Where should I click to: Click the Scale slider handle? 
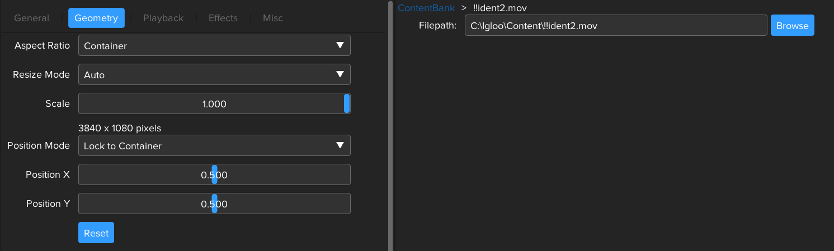click(347, 104)
